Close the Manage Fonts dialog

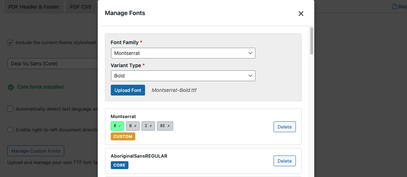click(301, 14)
